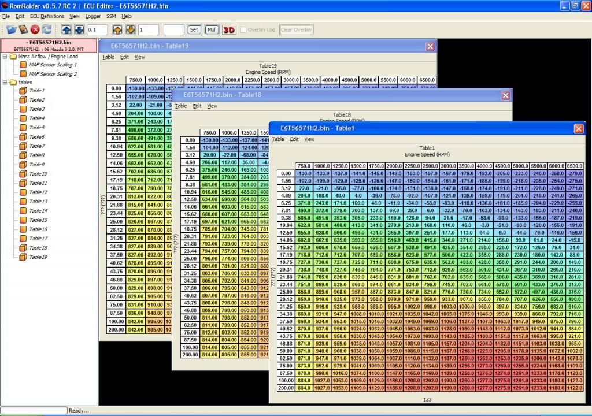The width and height of the screenshot is (592, 416).
Task: Click the Refresh ROM icon
Action: (47, 29)
